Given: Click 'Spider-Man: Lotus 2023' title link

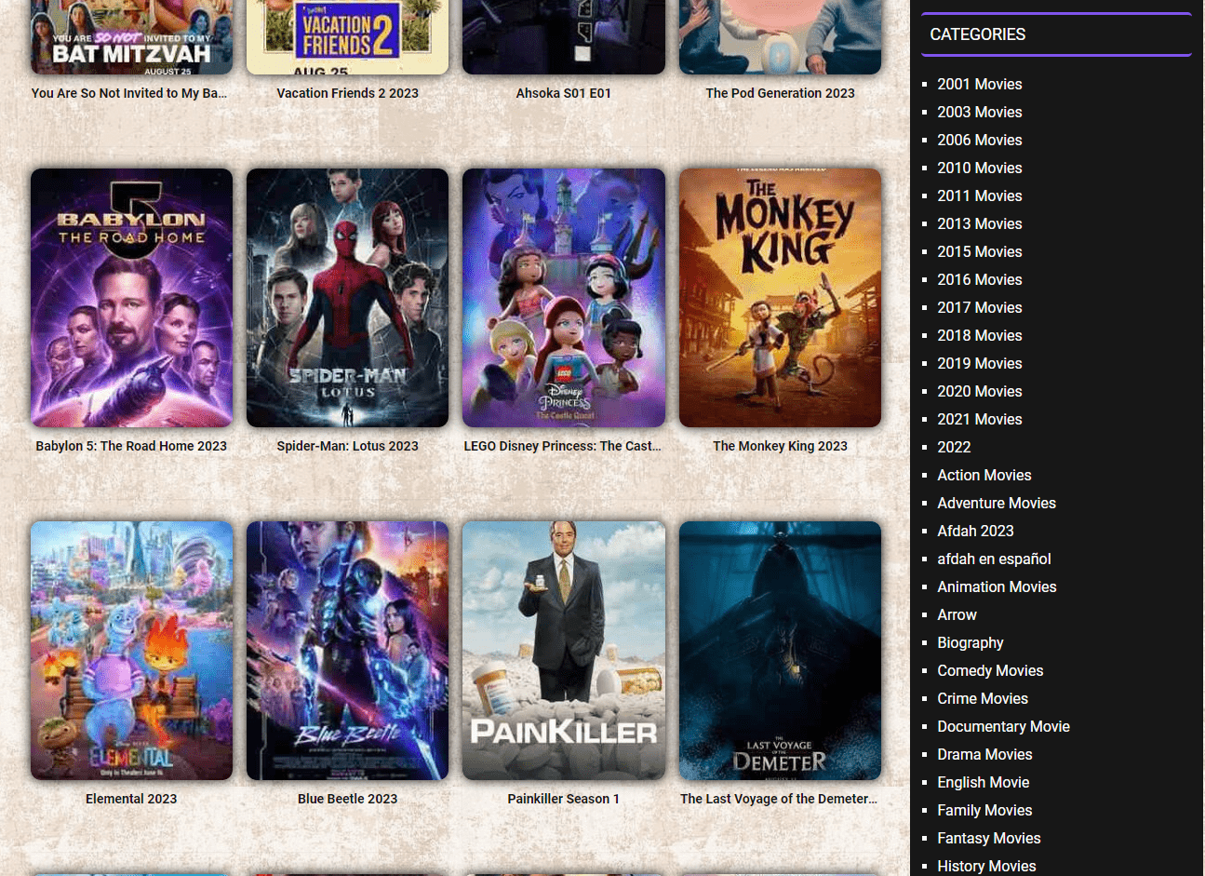Looking at the screenshot, I should pyautogui.click(x=347, y=446).
